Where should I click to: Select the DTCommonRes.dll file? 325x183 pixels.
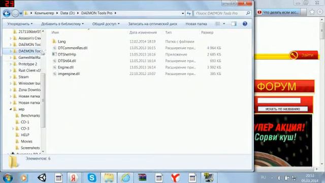(73, 48)
